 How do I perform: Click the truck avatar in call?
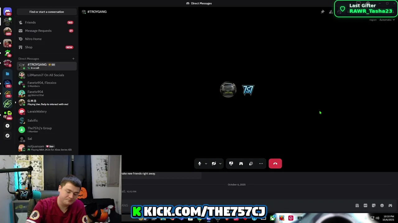[x=228, y=90]
